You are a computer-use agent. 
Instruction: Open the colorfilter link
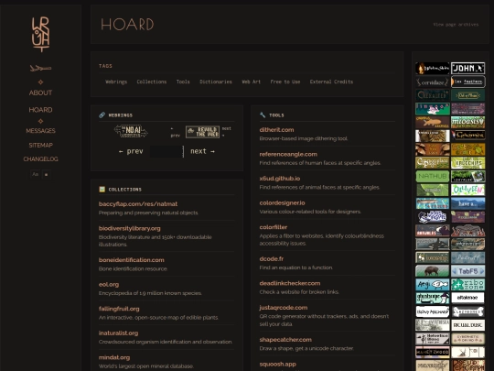pyautogui.click(x=274, y=227)
